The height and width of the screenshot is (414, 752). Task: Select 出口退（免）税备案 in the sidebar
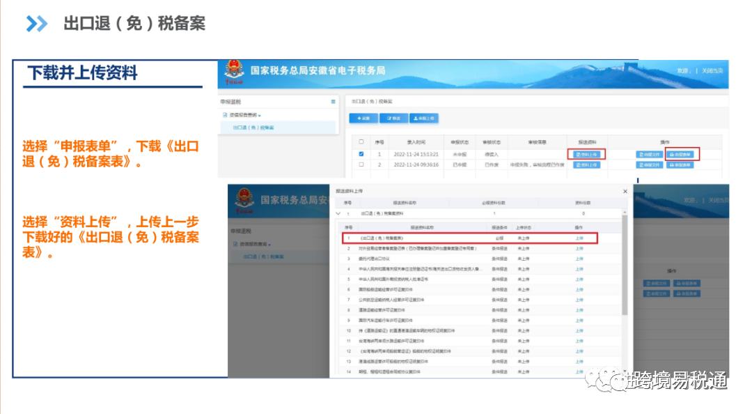253,128
